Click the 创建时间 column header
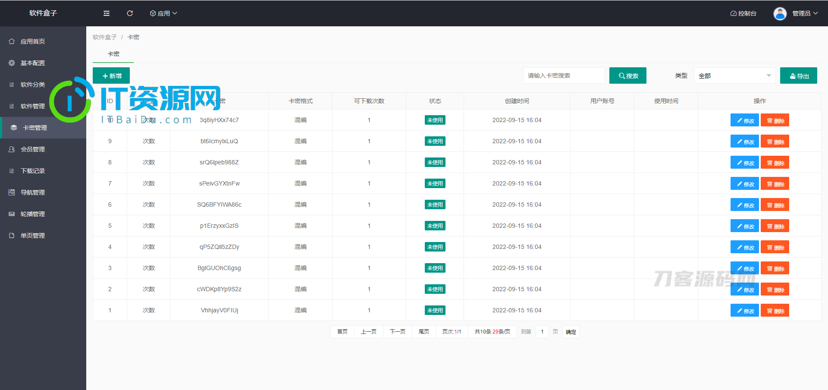 (517, 101)
